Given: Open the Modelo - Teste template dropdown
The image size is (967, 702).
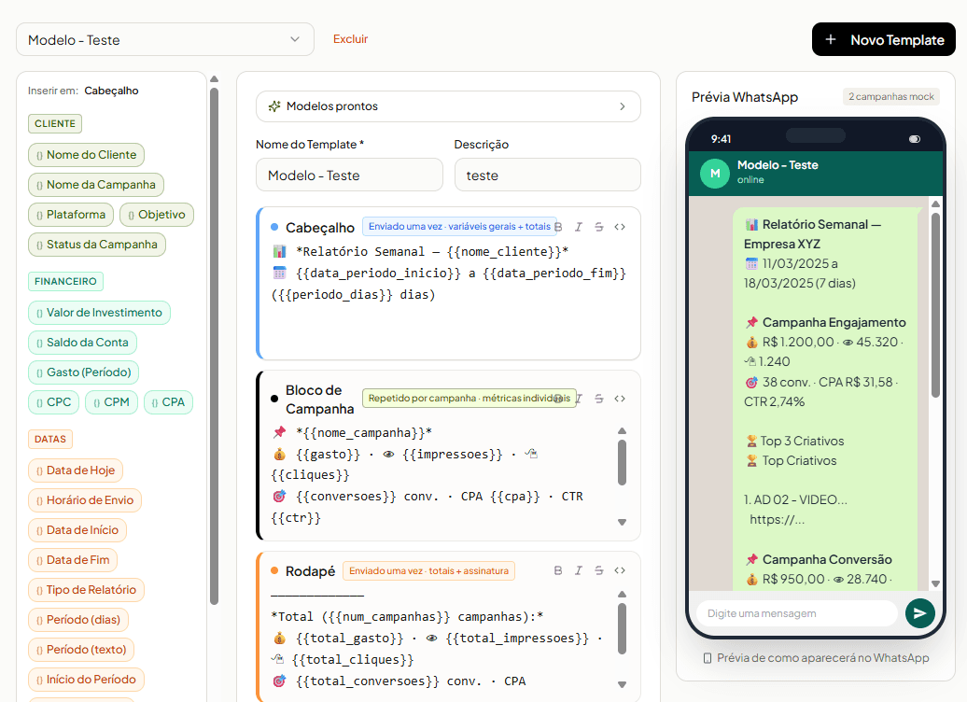Looking at the screenshot, I should click(165, 39).
